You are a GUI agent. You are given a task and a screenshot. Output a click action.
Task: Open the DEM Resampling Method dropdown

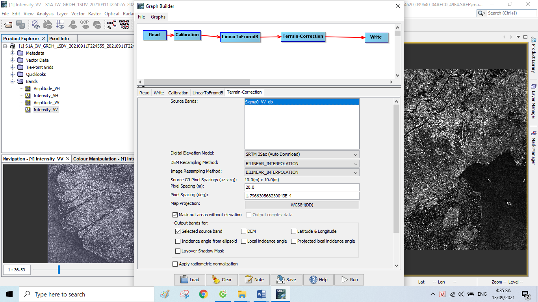point(302,164)
